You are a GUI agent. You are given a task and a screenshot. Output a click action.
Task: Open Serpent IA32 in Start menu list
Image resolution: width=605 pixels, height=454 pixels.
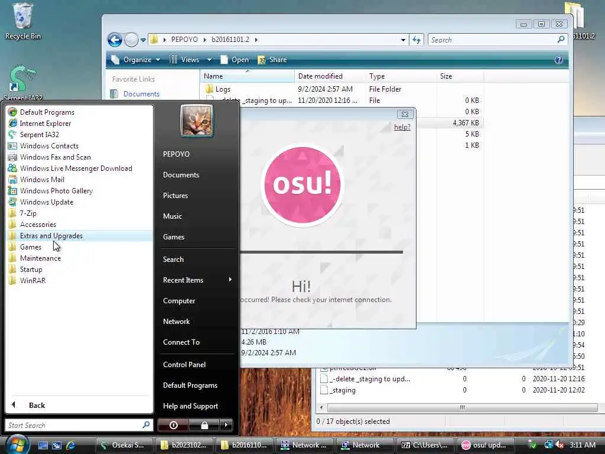coord(40,135)
